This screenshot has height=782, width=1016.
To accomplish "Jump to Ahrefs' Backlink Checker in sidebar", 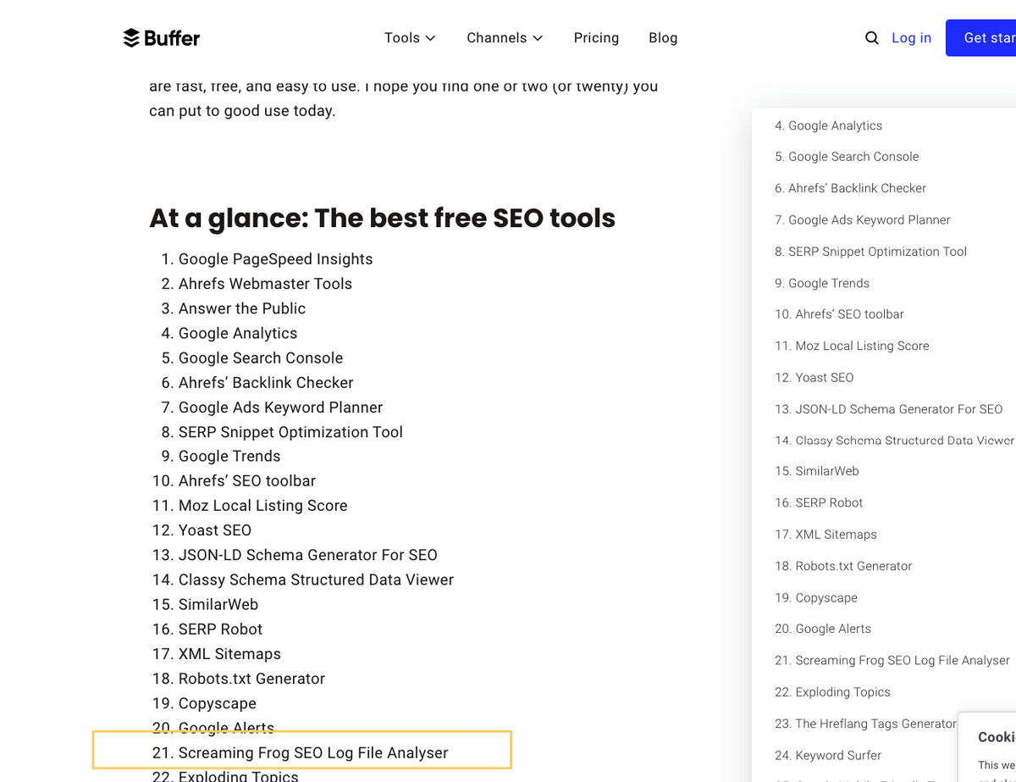I will click(850, 188).
